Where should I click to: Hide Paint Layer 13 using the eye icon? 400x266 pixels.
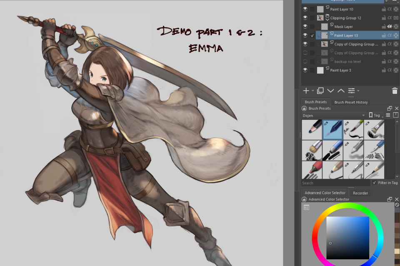coord(305,35)
